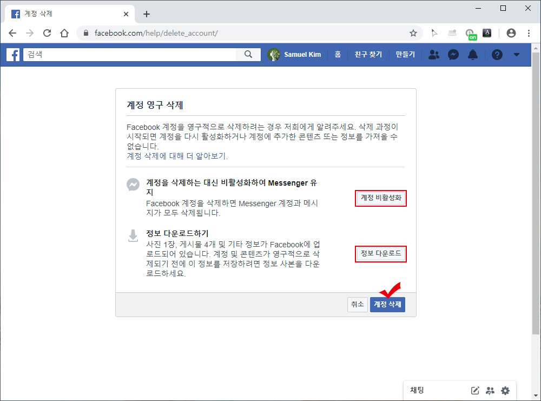Maximize the browser window

coord(503,8)
